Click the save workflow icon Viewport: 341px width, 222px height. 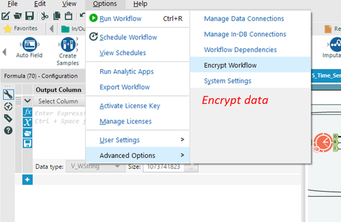(29, 16)
